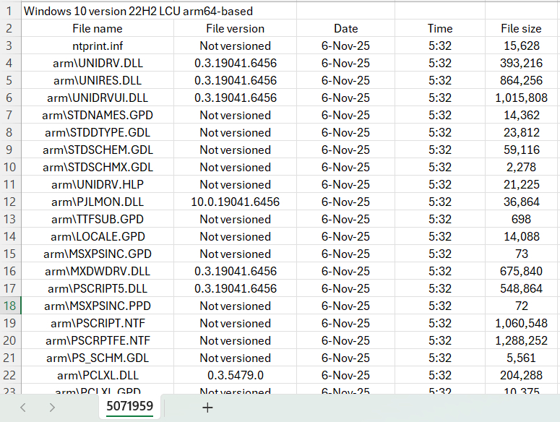Select cell 'arm\MXDWDRV.DLL'
560x422 pixels.
coord(98,271)
